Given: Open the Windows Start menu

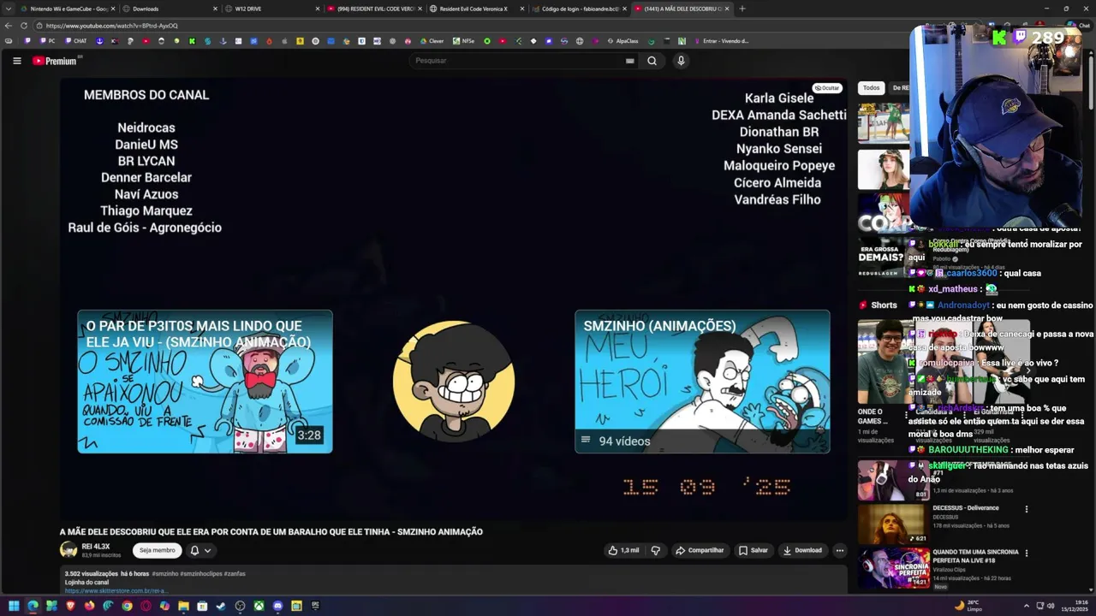Looking at the screenshot, I should [14, 606].
